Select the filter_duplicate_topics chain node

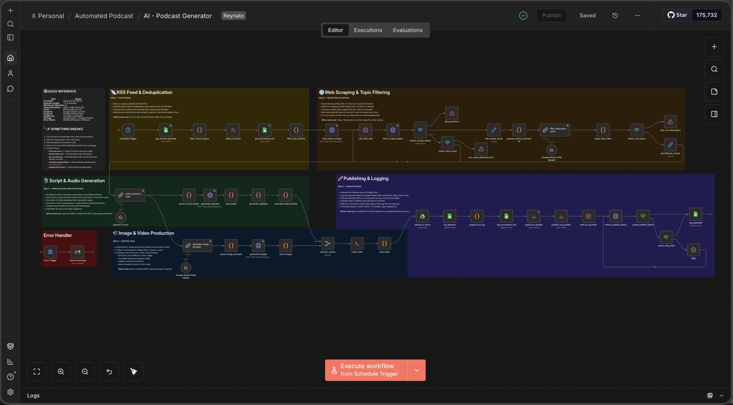[x=554, y=130]
